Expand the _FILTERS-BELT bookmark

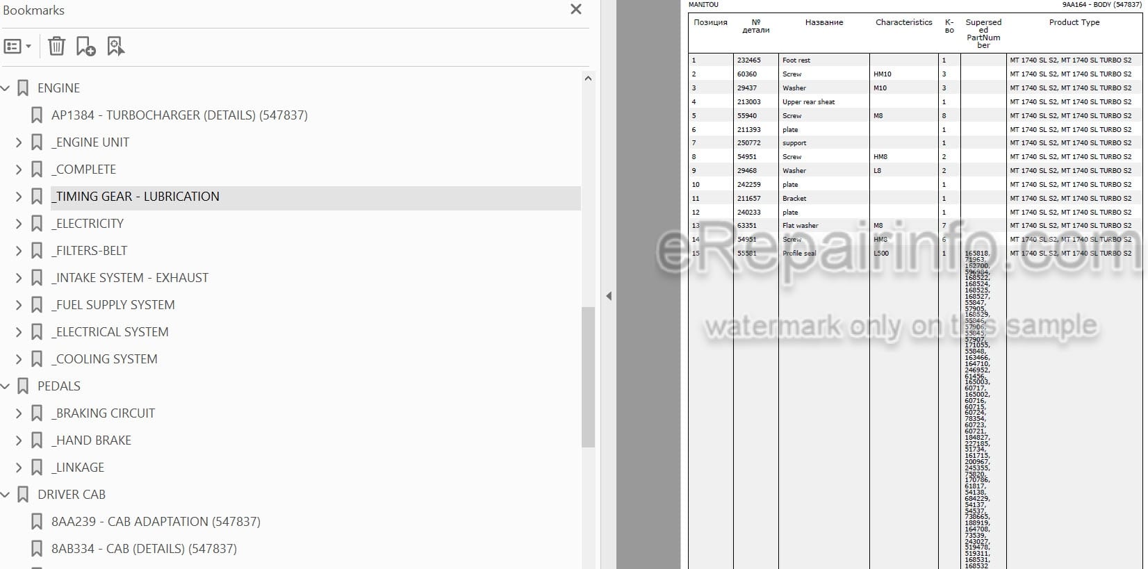tap(19, 251)
